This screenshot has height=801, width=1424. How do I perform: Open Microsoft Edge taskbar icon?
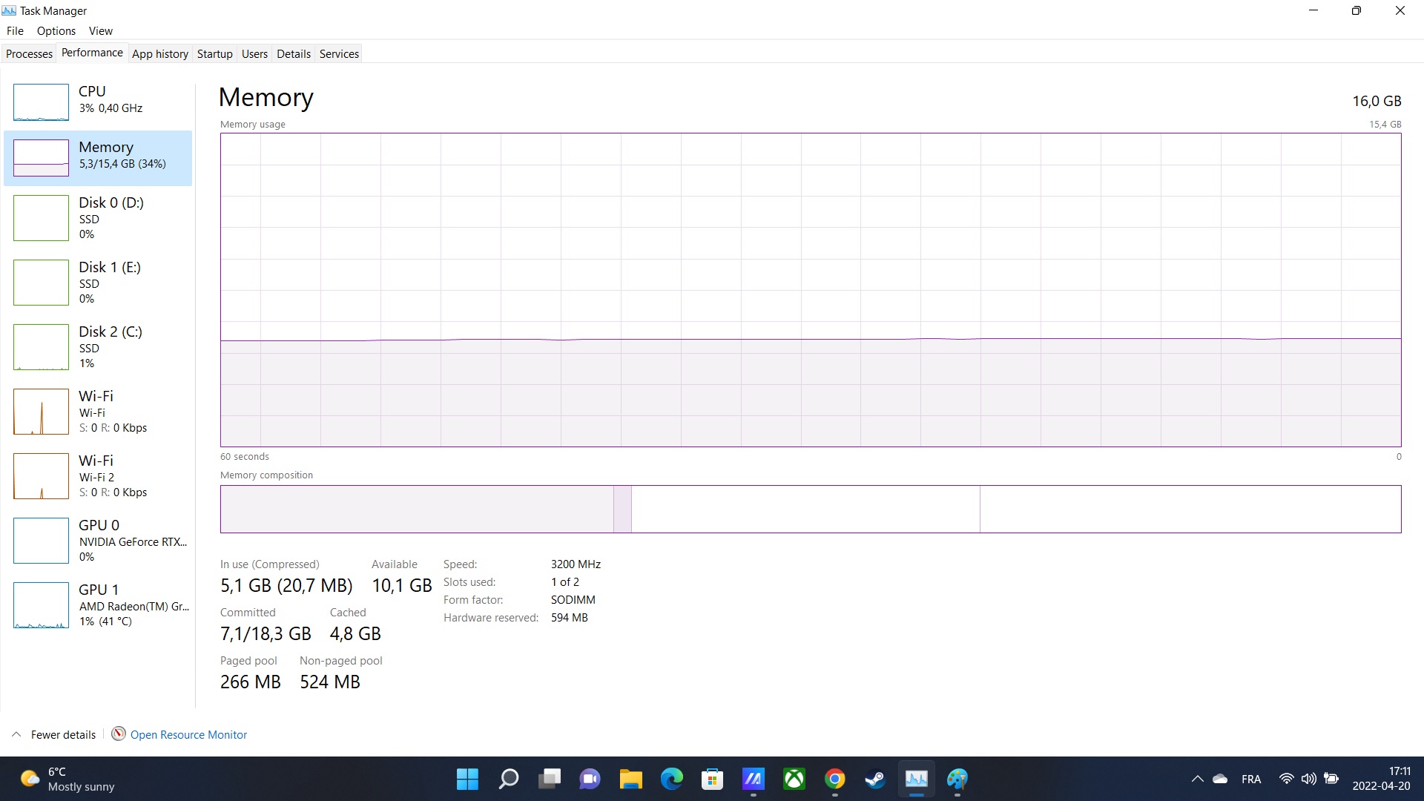pyautogui.click(x=672, y=779)
